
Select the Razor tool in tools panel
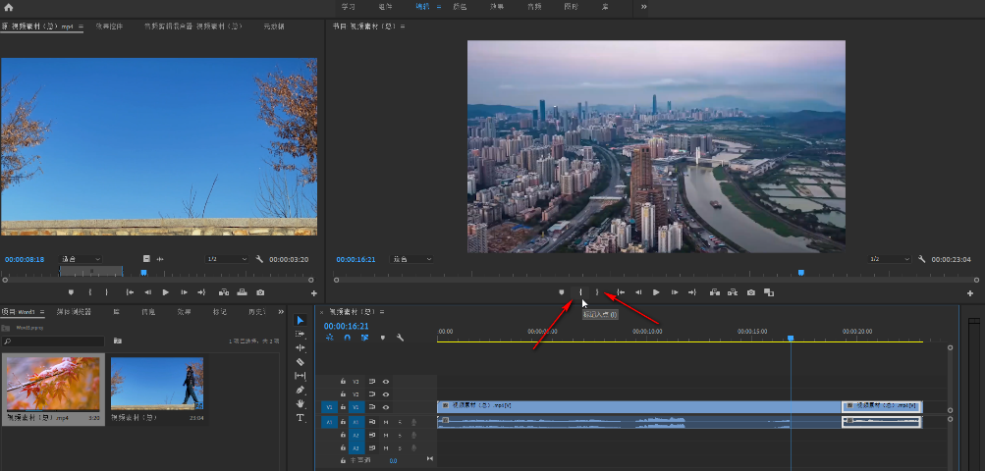tap(301, 361)
